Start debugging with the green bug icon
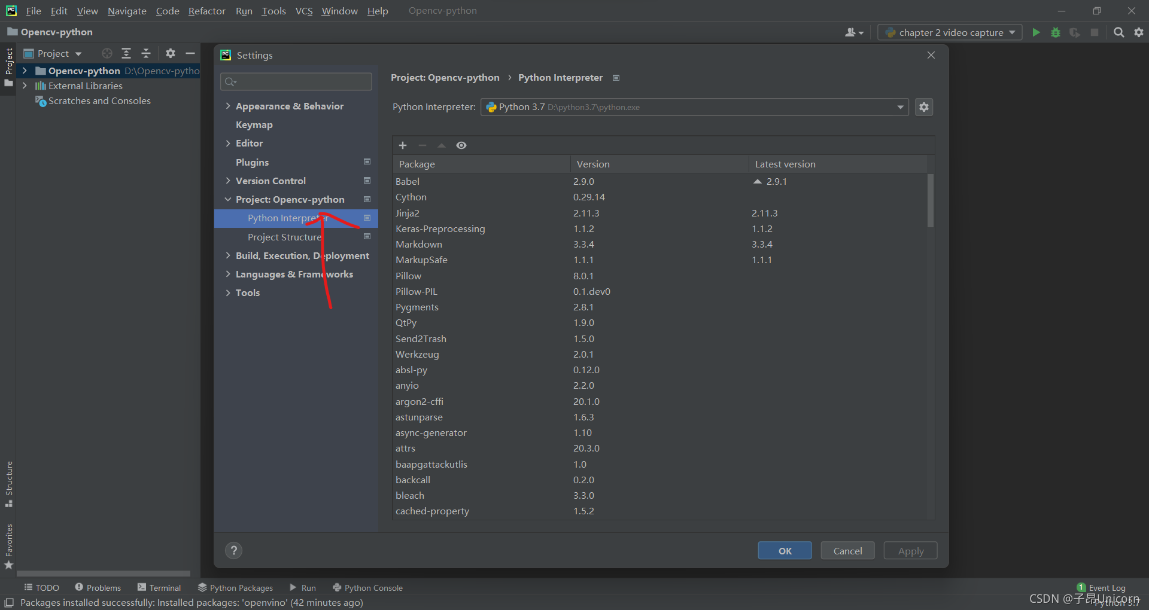 click(1056, 32)
